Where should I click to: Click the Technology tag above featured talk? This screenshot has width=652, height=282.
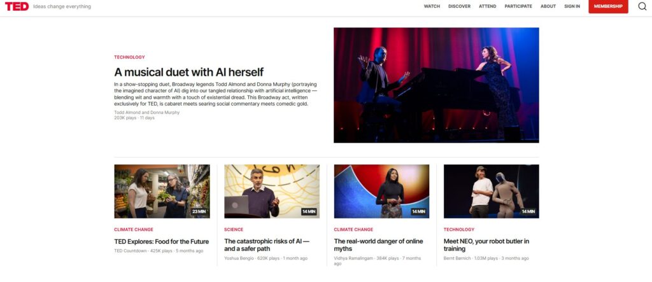coord(129,57)
